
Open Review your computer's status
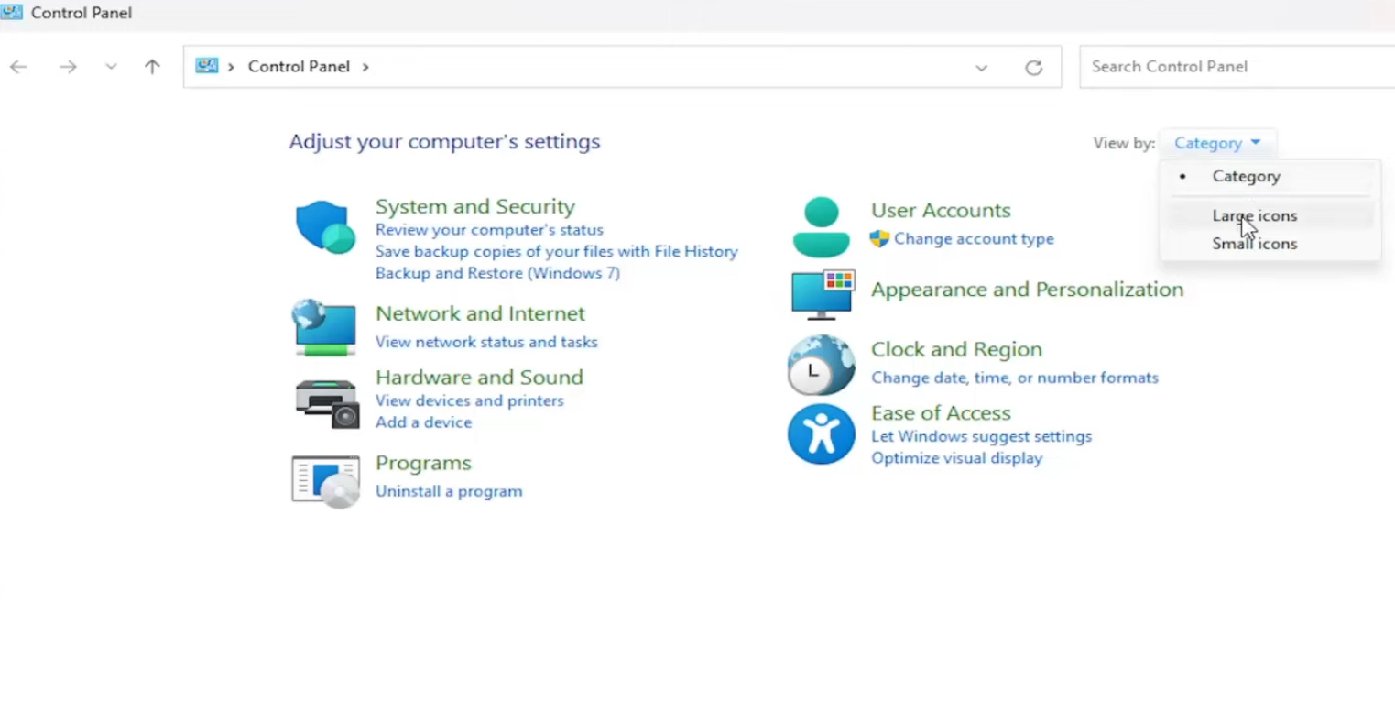pyautogui.click(x=489, y=230)
